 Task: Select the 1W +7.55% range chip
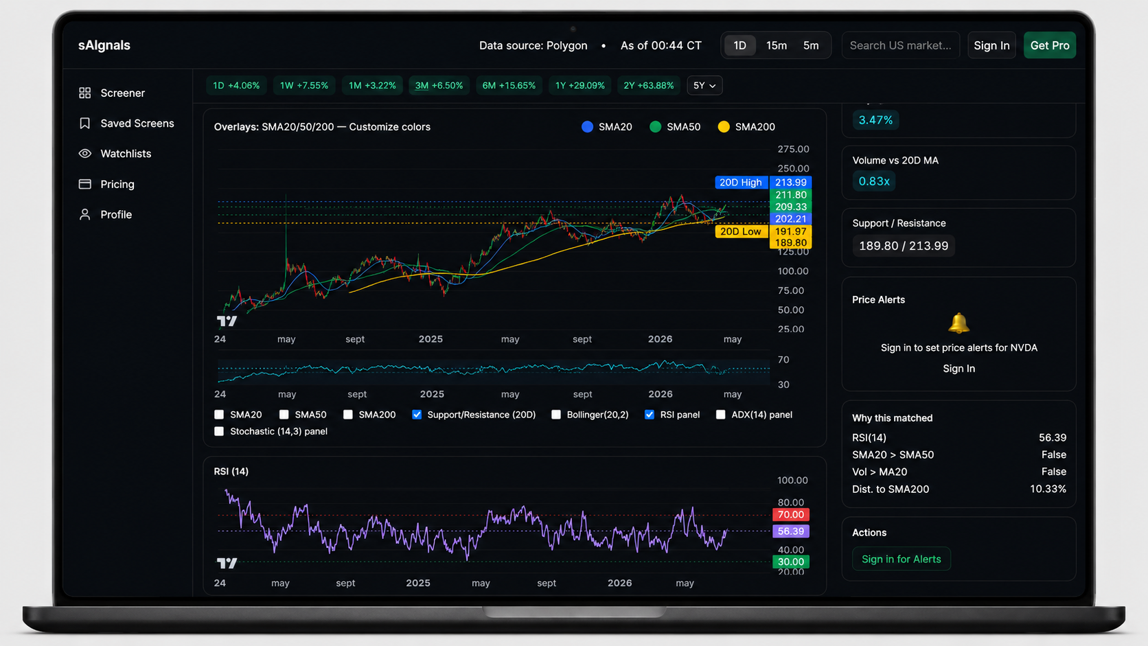click(x=304, y=86)
